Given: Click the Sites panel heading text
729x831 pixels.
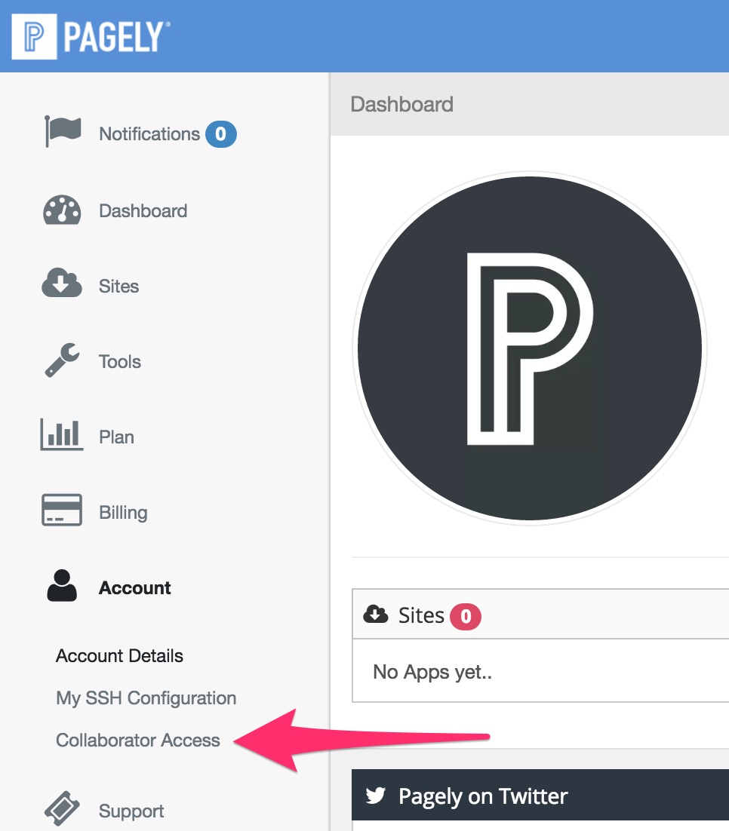Looking at the screenshot, I should coord(421,615).
